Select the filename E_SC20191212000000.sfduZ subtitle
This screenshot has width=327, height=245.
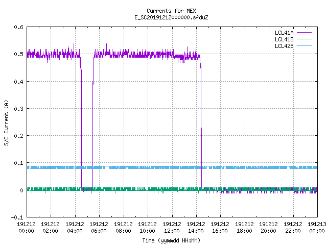click(171, 17)
